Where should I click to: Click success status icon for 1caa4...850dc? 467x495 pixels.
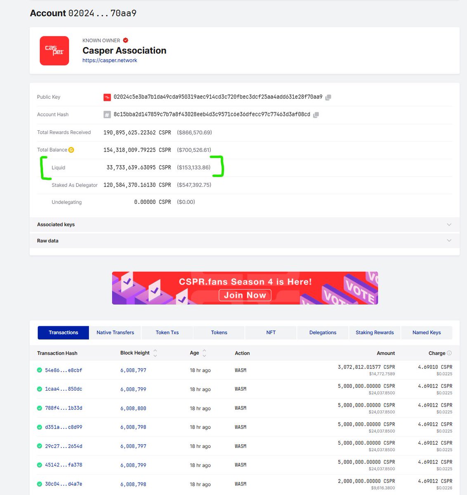tap(40, 389)
